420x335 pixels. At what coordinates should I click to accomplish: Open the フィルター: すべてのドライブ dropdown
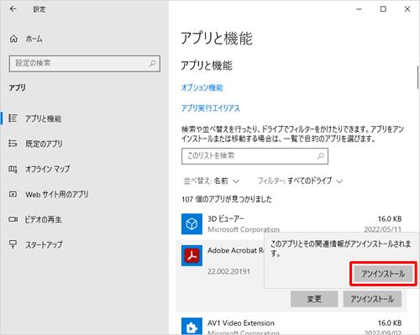click(300, 181)
